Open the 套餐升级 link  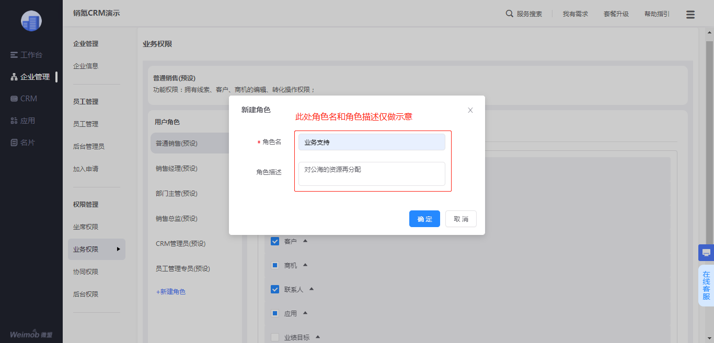(x=616, y=14)
